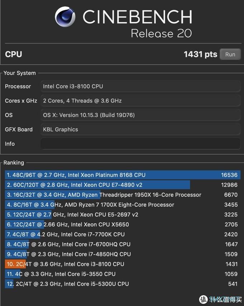Click the score value 16536
This screenshot has width=244, height=306.
pyautogui.click(x=229, y=175)
